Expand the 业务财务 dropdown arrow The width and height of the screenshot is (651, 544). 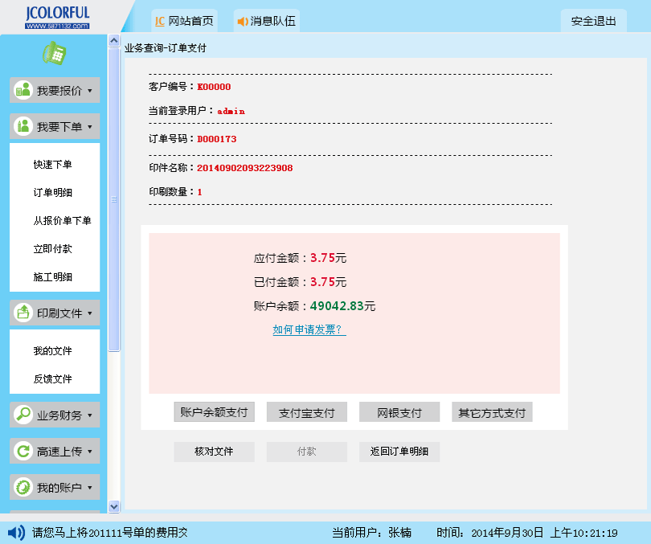(x=89, y=415)
